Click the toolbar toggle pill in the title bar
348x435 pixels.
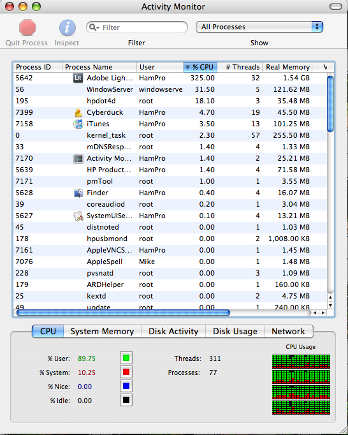(335, 6)
